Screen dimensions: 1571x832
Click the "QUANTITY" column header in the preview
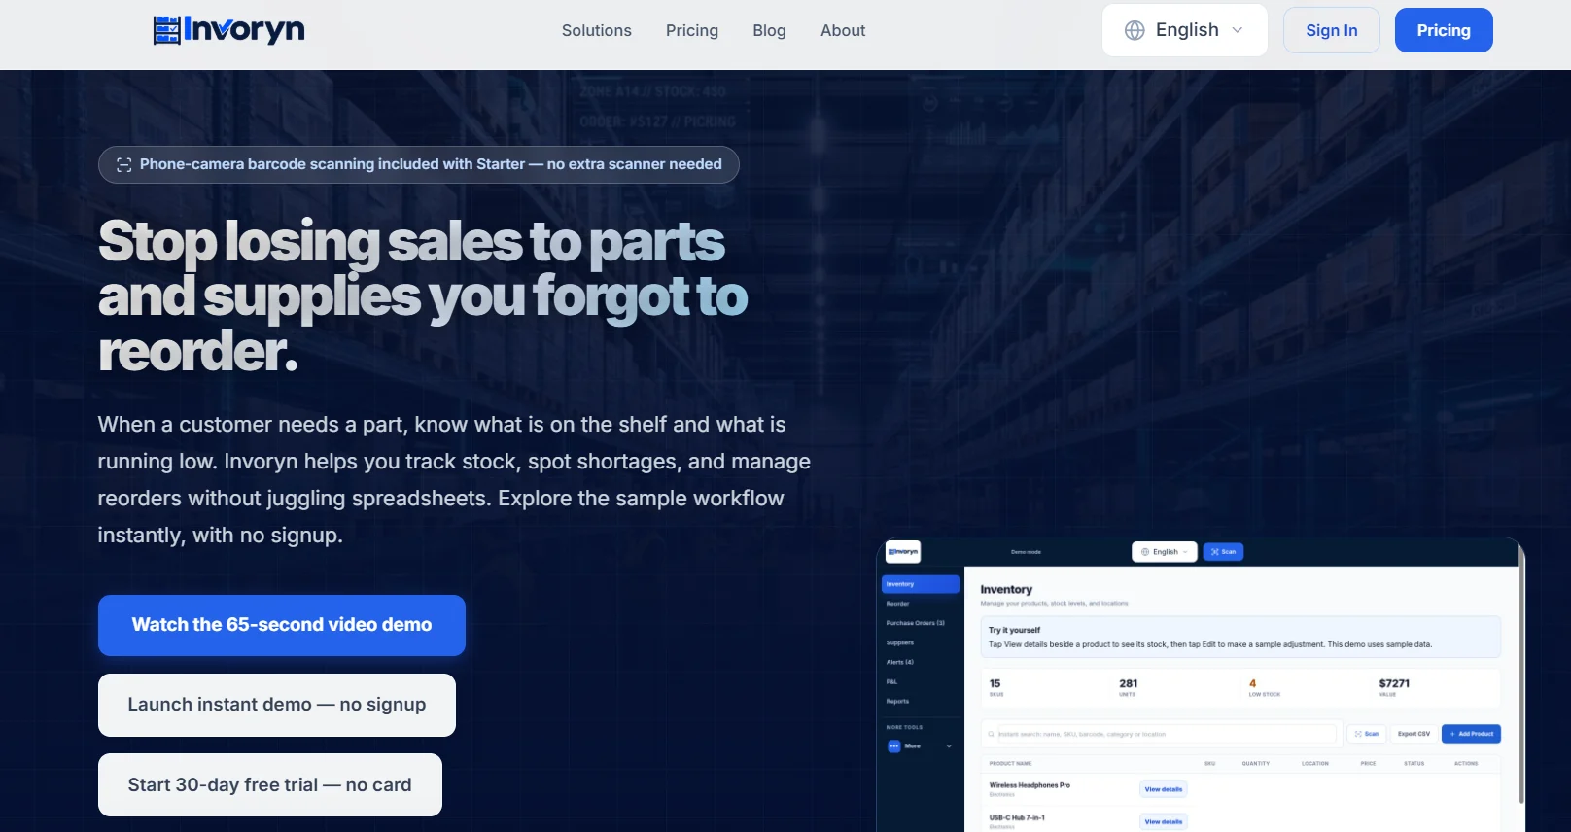pyautogui.click(x=1256, y=764)
